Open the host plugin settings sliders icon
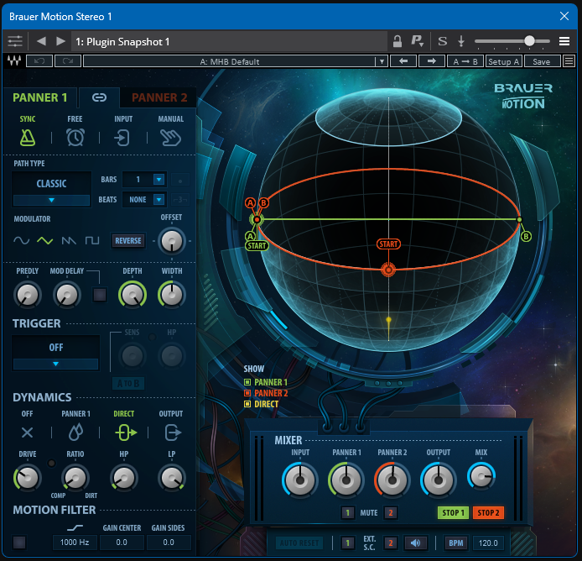Image resolution: width=582 pixels, height=561 pixels. point(15,41)
